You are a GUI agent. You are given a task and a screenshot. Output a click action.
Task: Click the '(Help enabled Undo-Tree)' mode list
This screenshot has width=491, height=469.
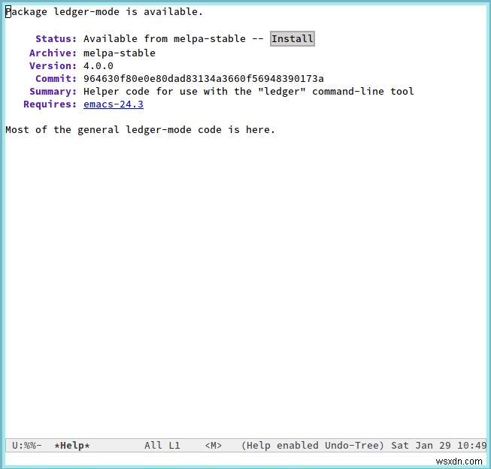click(313, 445)
